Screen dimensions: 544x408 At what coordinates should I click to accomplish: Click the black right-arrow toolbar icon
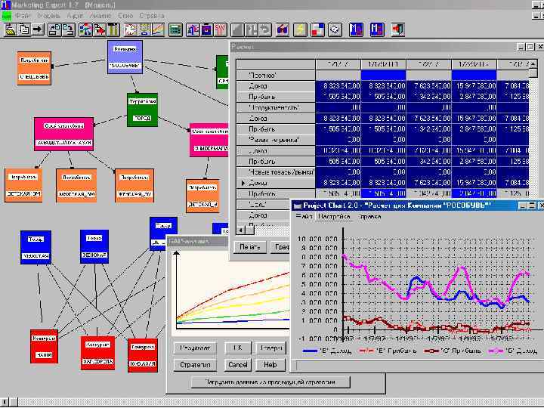[38, 29]
